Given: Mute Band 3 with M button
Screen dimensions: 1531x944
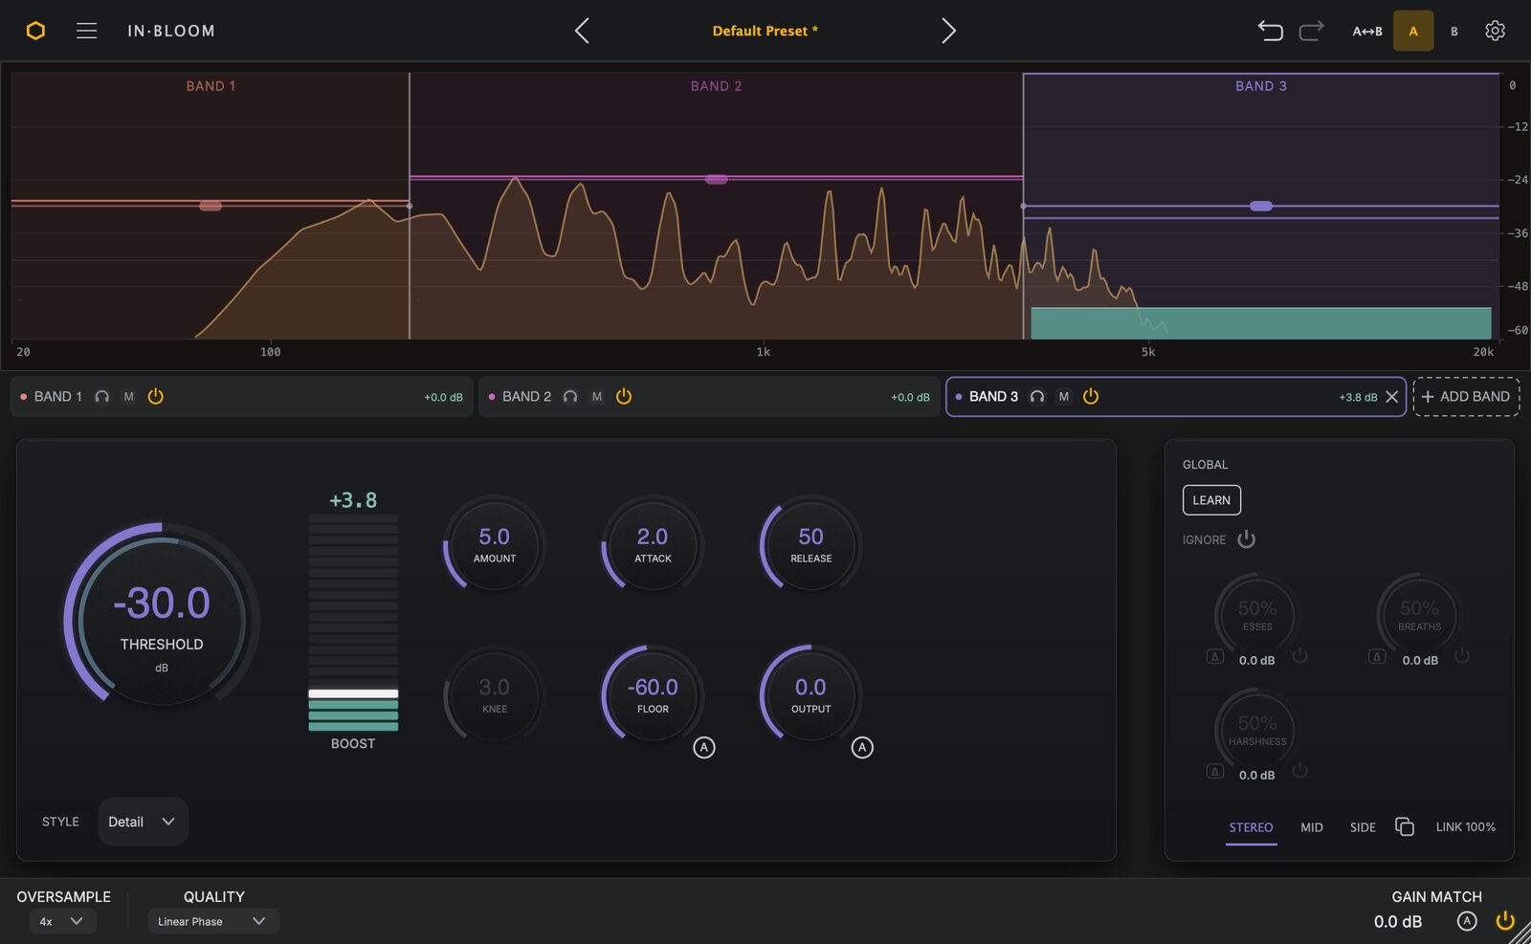Looking at the screenshot, I should pos(1064,396).
